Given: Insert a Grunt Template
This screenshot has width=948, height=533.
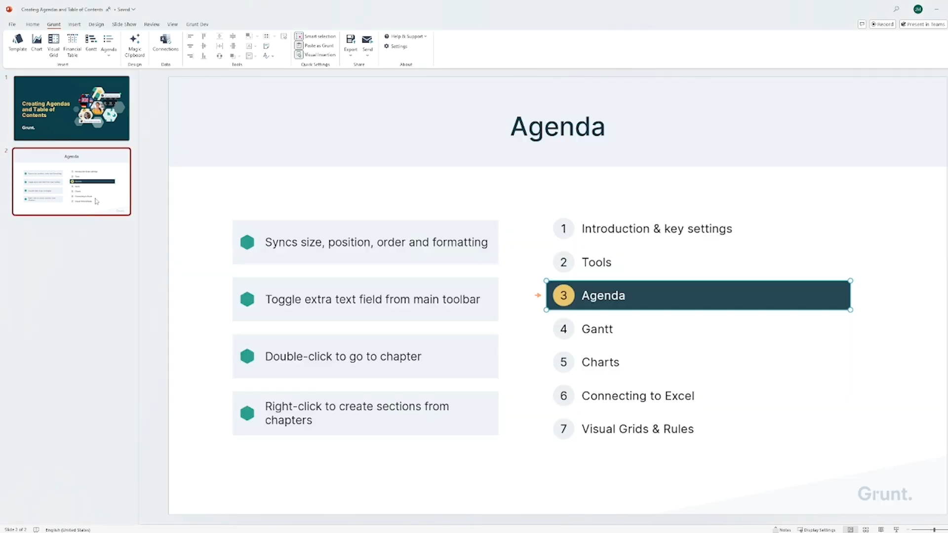Looking at the screenshot, I should tap(18, 42).
